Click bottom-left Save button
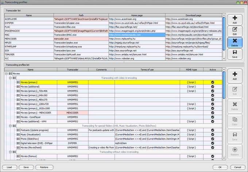This screenshot has height=172, width=248. point(26,167)
